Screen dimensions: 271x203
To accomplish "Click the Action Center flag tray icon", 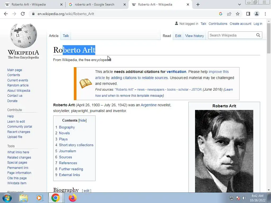I will 238,198.
